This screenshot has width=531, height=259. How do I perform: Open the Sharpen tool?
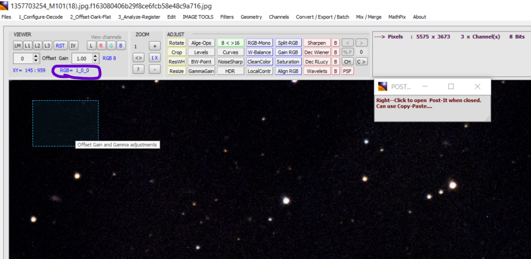(x=317, y=43)
